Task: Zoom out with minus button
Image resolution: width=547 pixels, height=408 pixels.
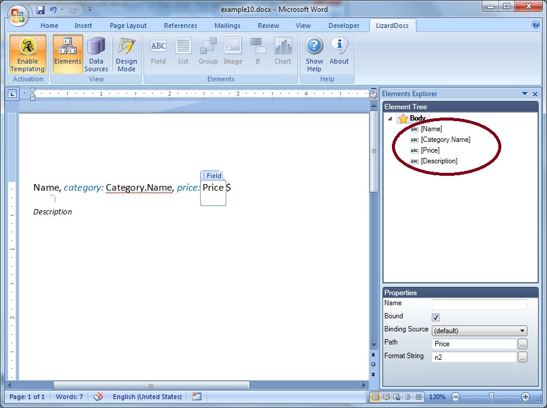Action: coord(456,397)
